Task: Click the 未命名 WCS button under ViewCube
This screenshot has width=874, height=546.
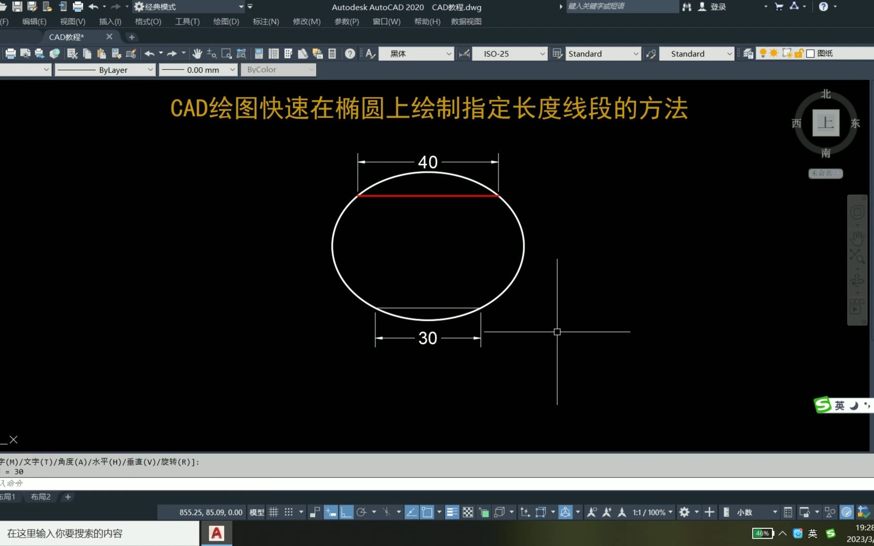Action: click(x=825, y=173)
